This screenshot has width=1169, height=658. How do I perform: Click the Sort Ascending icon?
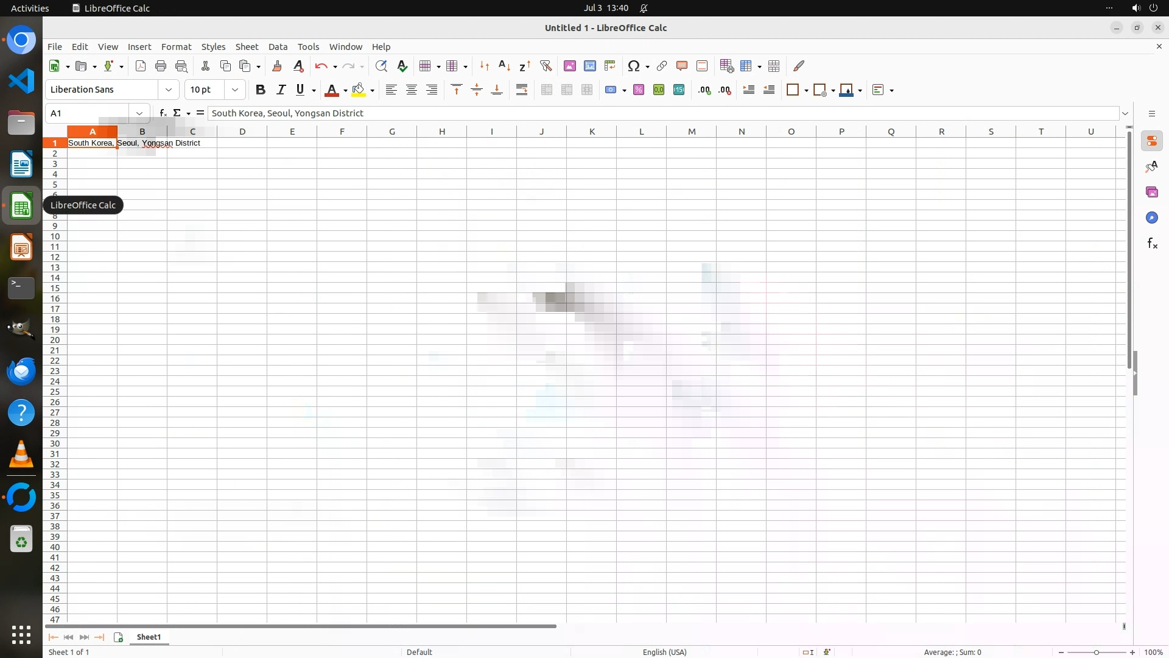pos(504,66)
